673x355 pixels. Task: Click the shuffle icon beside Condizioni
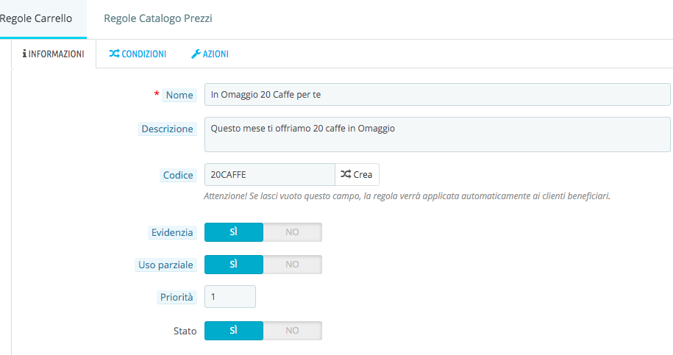tap(113, 54)
